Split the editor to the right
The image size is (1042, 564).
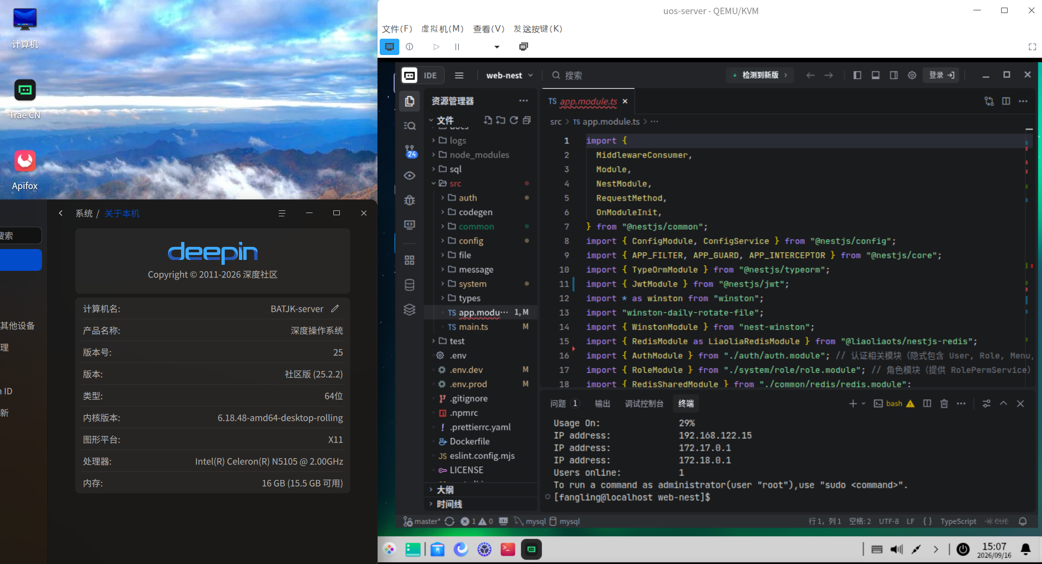tap(1006, 101)
